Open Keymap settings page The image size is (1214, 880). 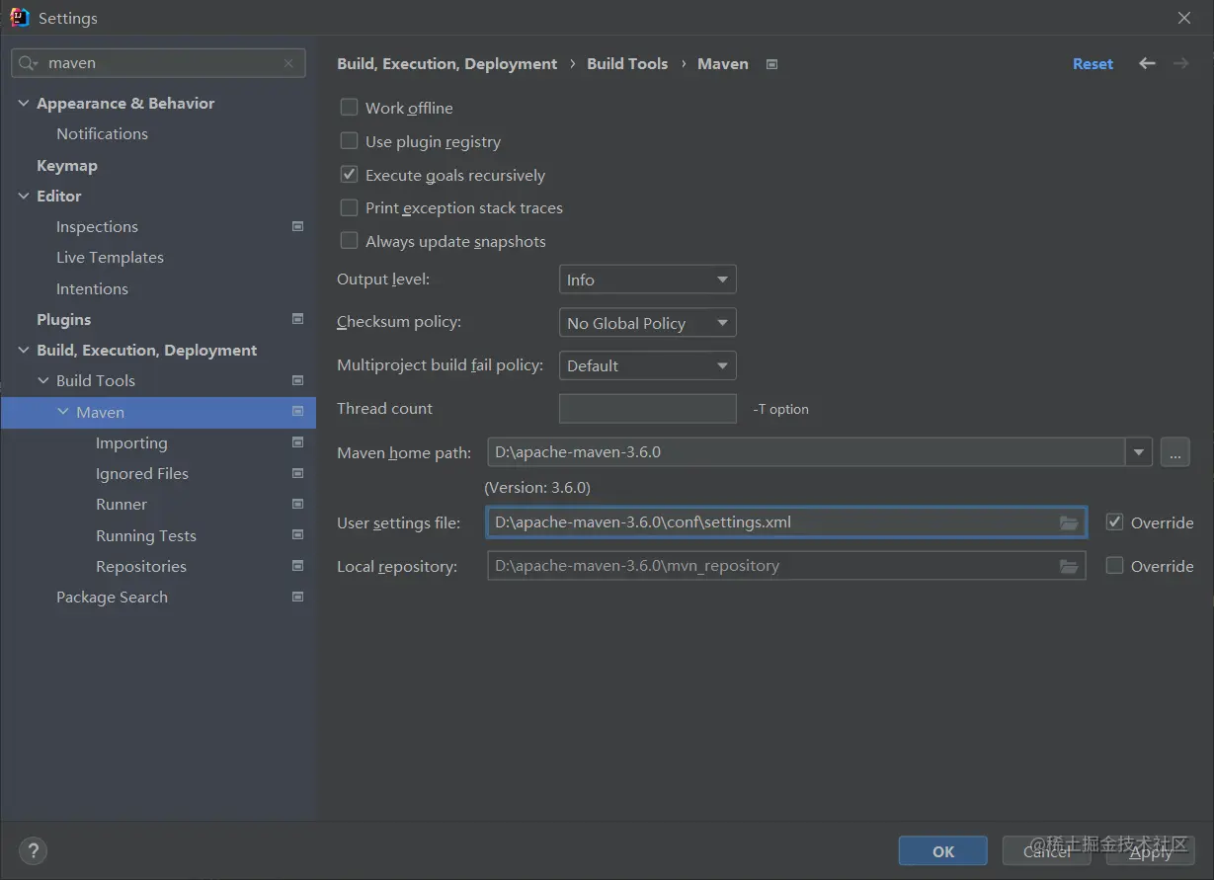tap(67, 165)
